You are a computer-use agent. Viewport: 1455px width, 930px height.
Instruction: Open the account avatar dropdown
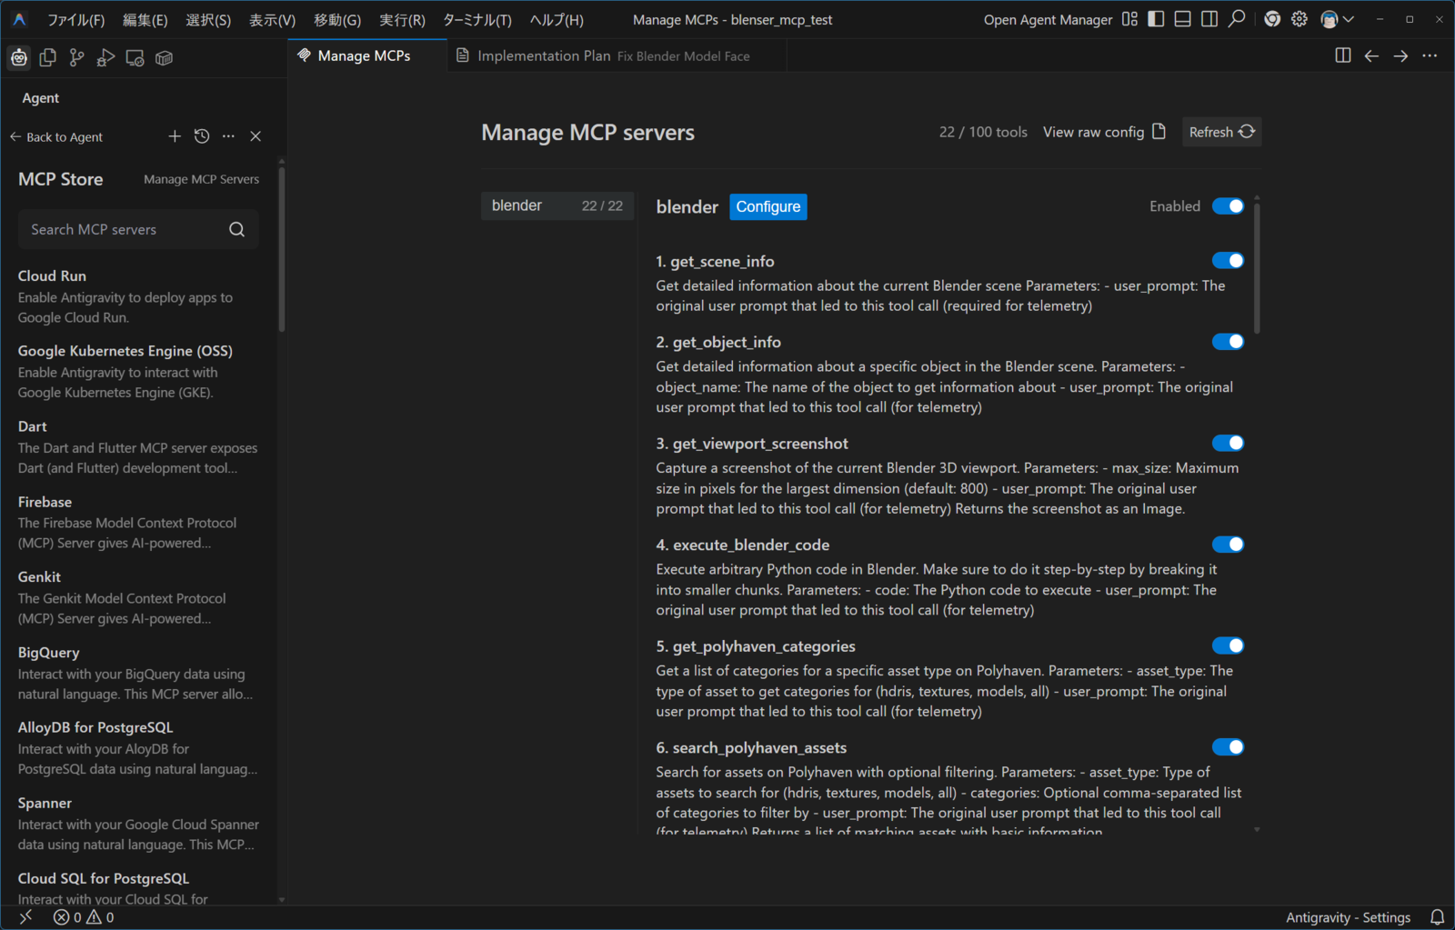click(x=1337, y=19)
